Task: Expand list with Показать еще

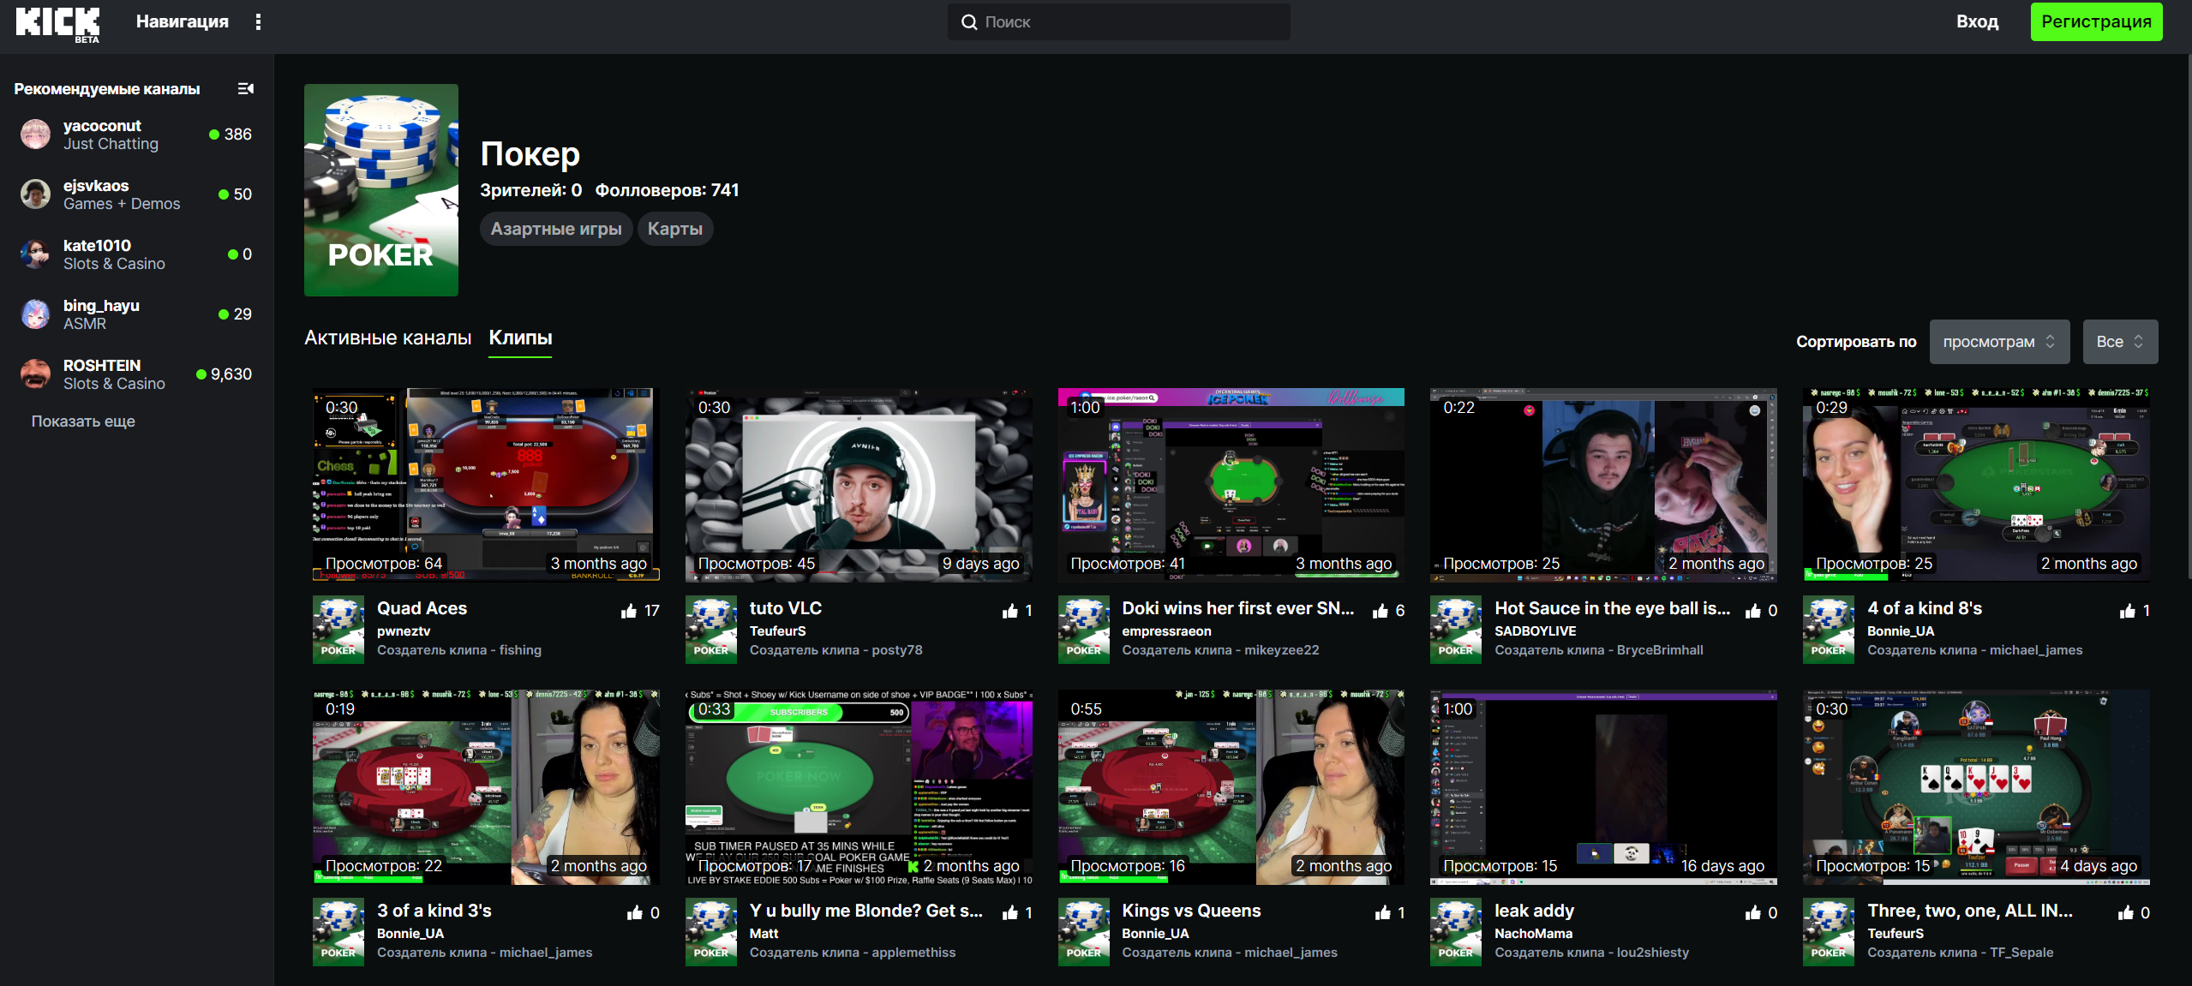Action: [83, 421]
